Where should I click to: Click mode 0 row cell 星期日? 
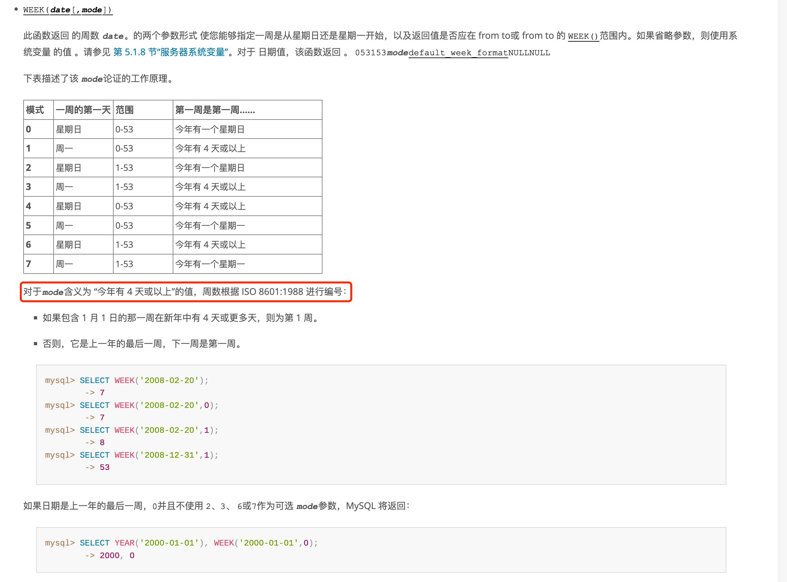69,129
